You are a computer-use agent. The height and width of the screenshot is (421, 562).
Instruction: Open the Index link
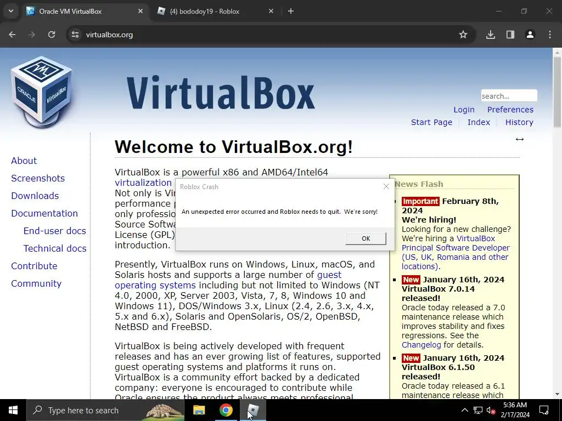pyautogui.click(x=479, y=122)
